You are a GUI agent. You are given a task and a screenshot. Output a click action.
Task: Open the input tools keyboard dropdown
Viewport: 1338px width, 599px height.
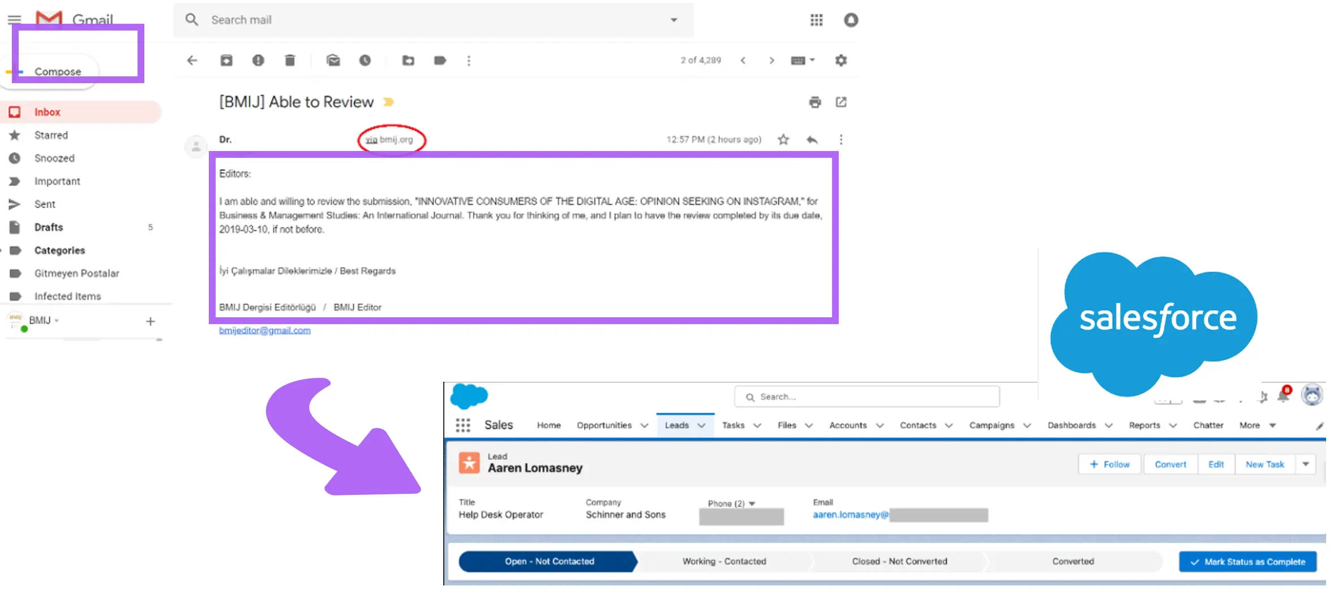(803, 61)
